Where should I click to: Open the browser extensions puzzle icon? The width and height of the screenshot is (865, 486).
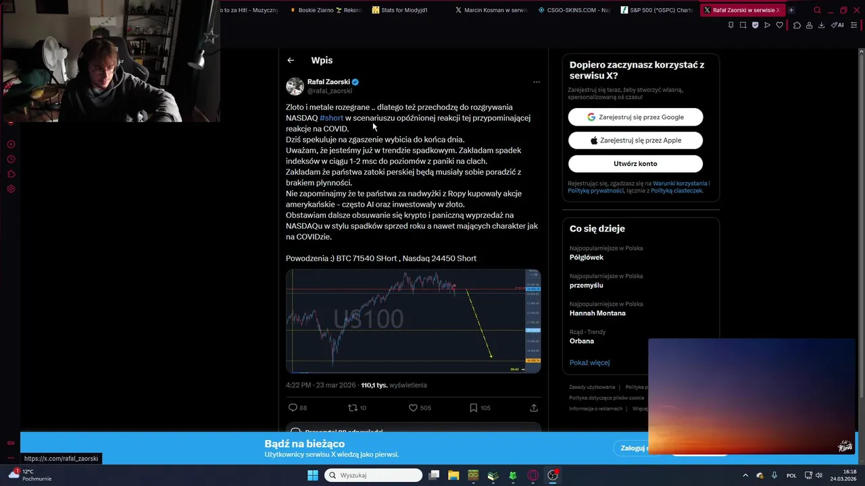[x=797, y=25]
